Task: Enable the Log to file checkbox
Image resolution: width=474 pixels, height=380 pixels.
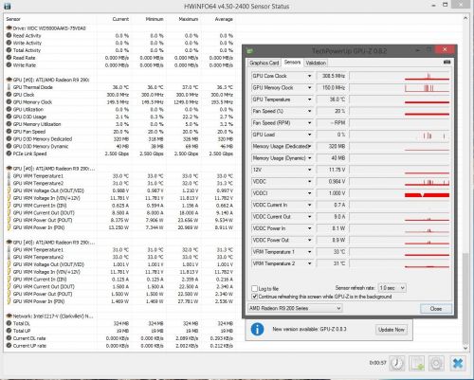Action: point(254,288)
